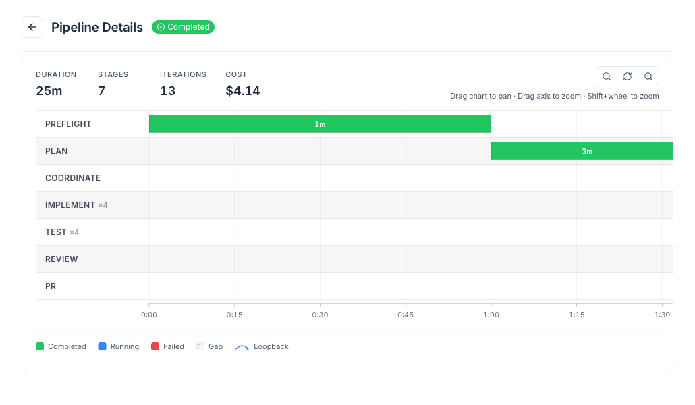Zoom in the timeline chart
The image size is (695, 405).
(648, 76)
